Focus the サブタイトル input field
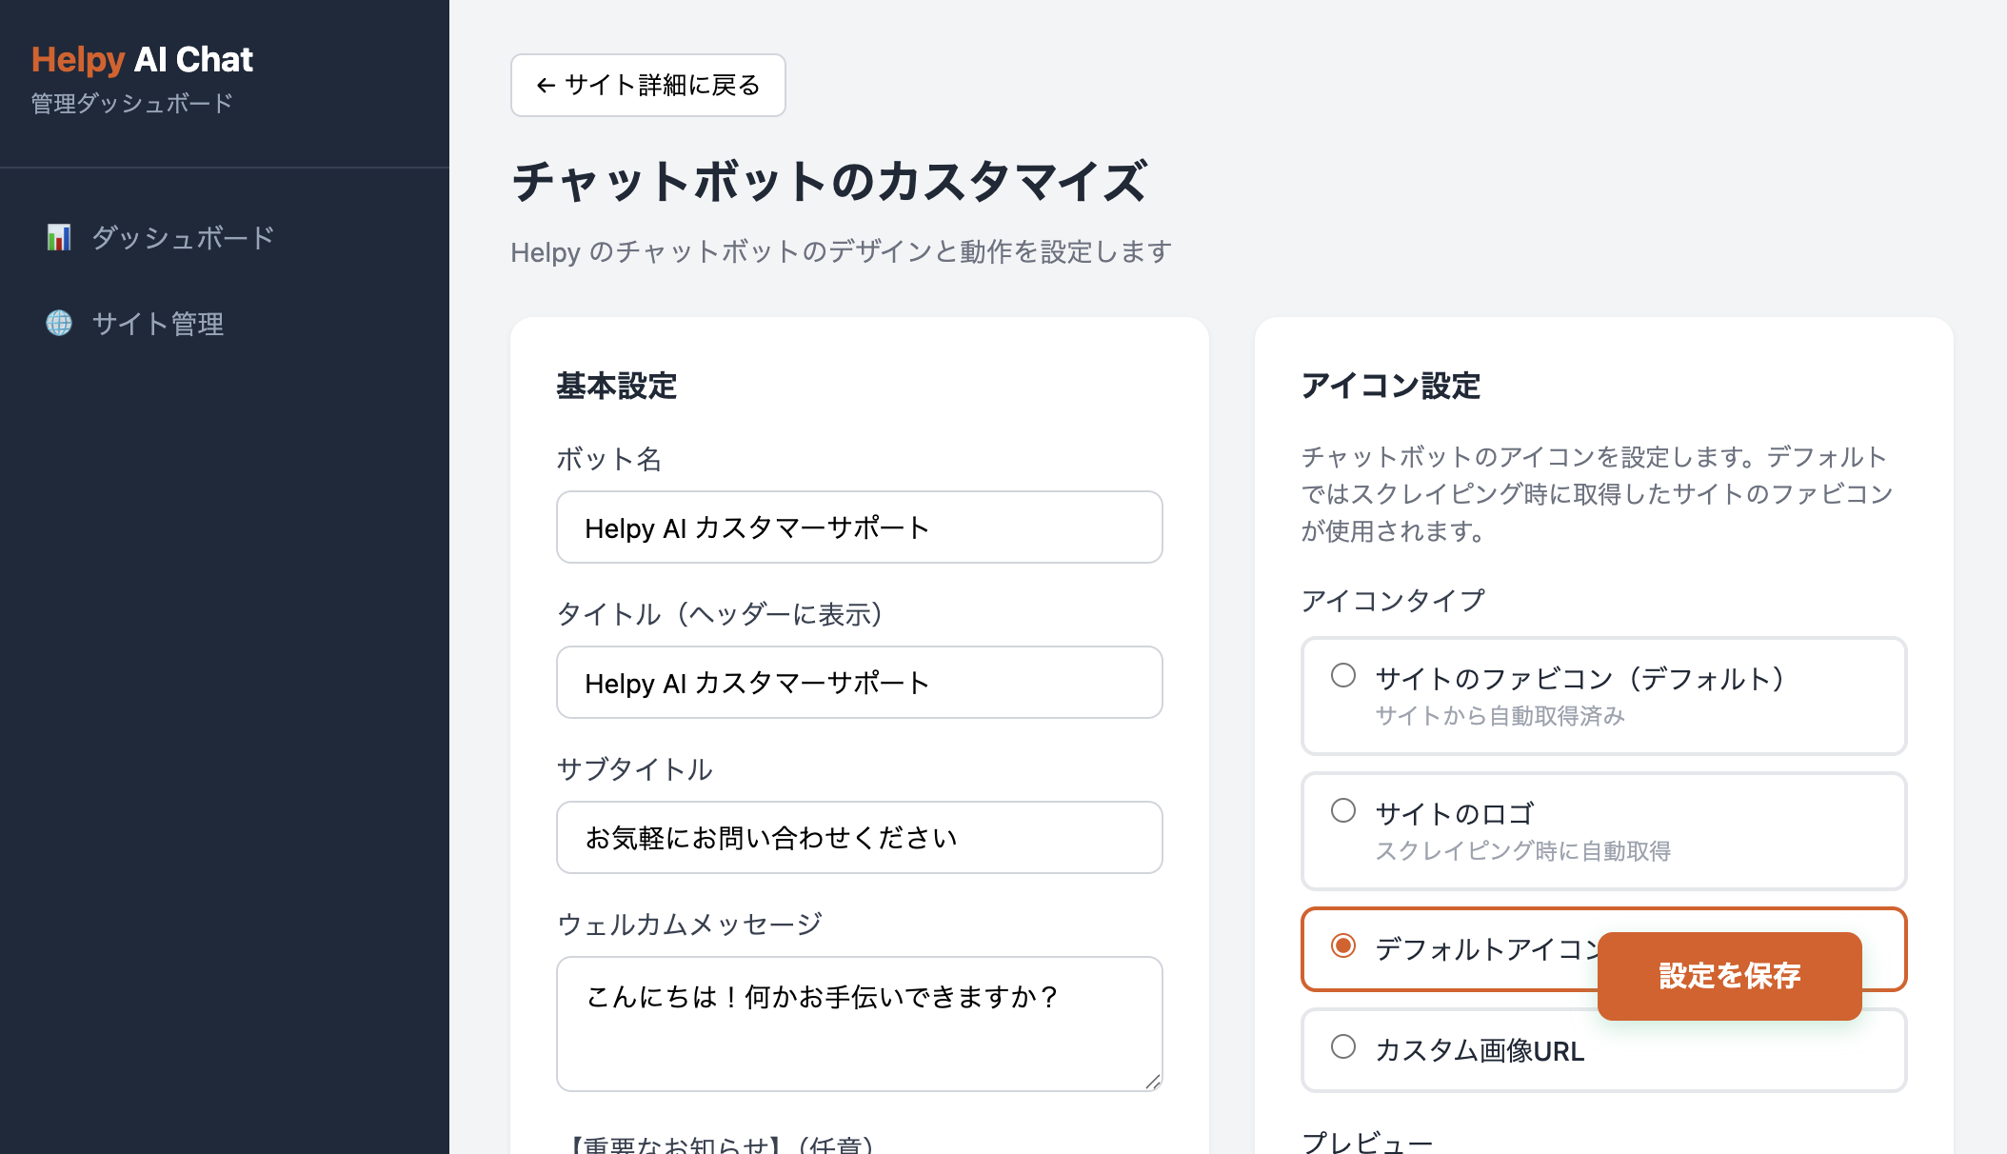This screenshot has width=2007, height=1154. coord(860,838)
